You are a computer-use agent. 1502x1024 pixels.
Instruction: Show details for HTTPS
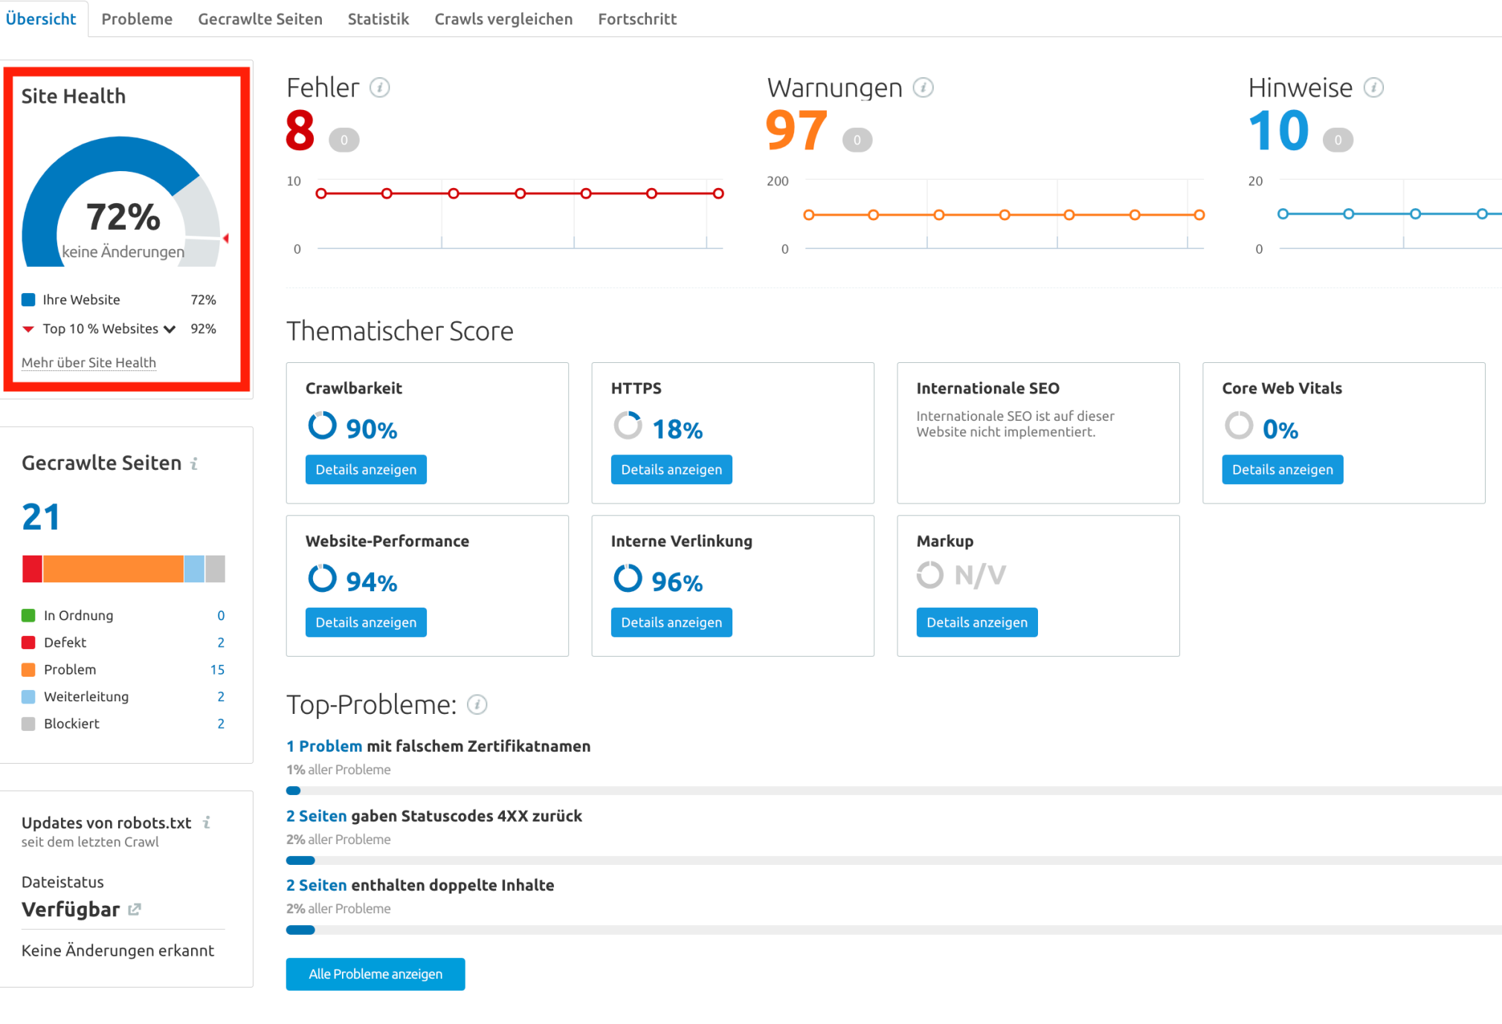(671, 469)
